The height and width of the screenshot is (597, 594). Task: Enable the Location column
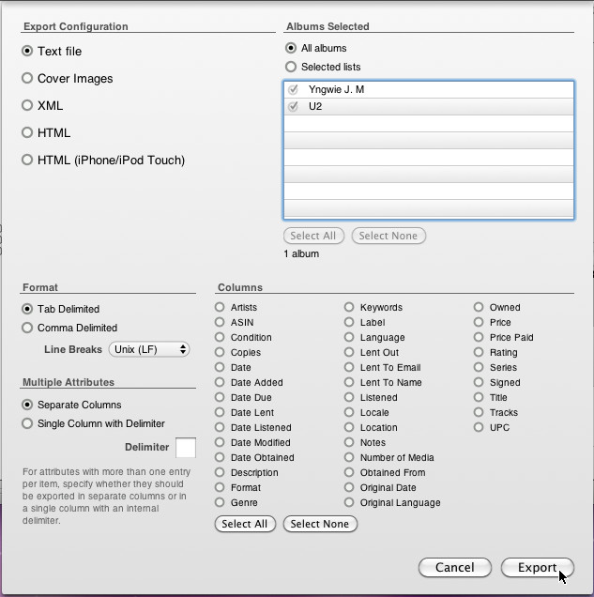(349, 427)
